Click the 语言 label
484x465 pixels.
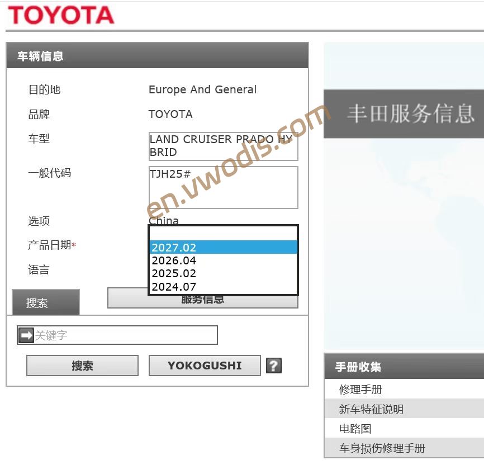click(39, 269)
